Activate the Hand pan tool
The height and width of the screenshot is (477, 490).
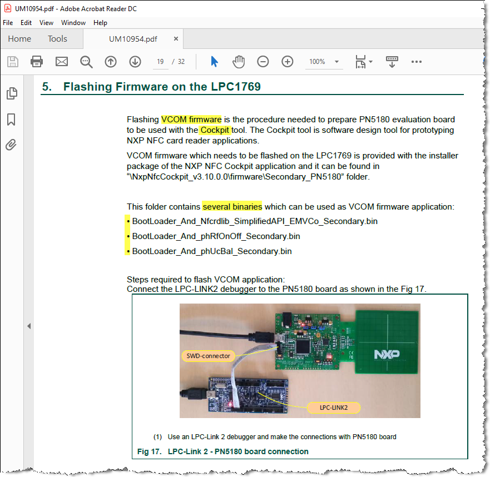pyautogui.click(x=239, y=62)
